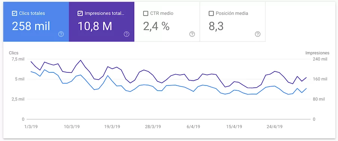The width and height of the screenshot is (338, 141).
Task: Click the Impresiones right axis title
Action: (317, 53)
